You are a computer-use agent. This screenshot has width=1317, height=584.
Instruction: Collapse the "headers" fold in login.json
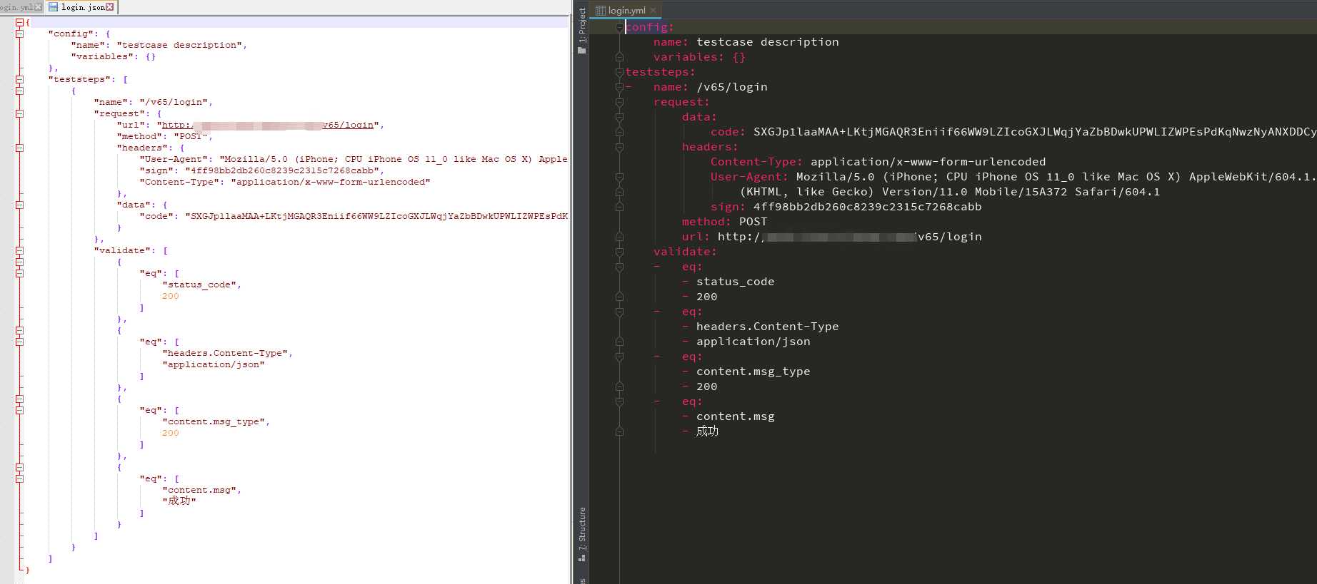click(19, 148)
